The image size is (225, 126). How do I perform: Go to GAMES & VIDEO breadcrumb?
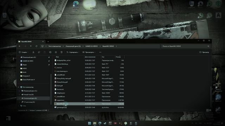[x=91, y=46]
